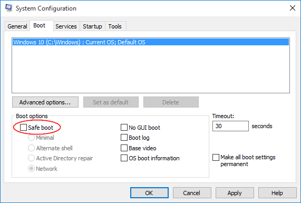
Task: Click the OK button
Action: coord(149,193)
